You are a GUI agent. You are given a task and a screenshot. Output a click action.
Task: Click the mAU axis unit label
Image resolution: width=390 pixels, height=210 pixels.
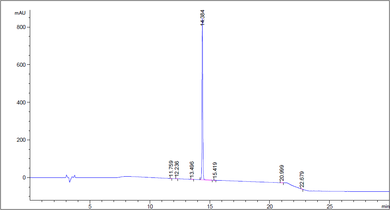click(20, 13)
